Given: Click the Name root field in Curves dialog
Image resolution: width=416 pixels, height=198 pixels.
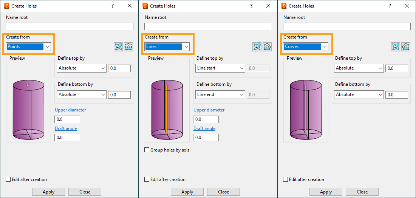Looking at the screenshot, I should pyautogui.click(x=347, y=26).
